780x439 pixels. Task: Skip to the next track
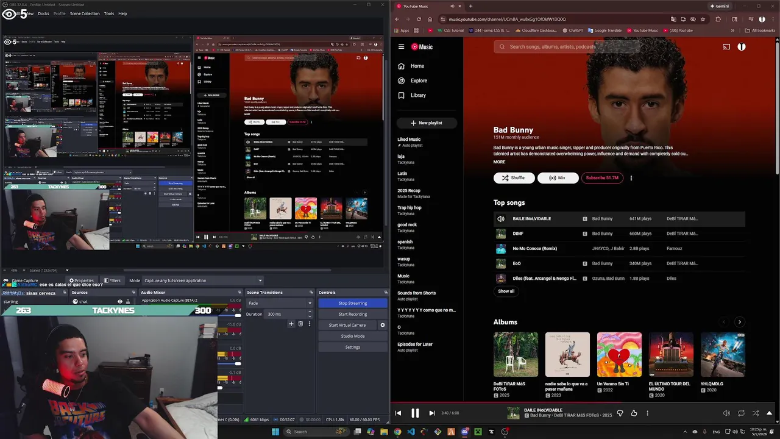pyautogui.click(x=432, y=413)
